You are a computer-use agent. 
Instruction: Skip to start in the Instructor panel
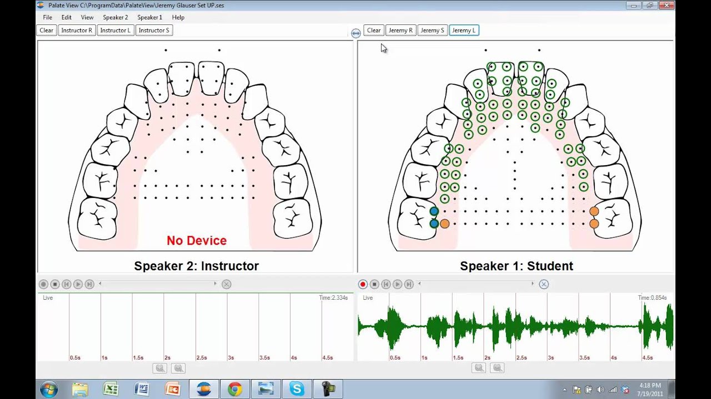67,284
